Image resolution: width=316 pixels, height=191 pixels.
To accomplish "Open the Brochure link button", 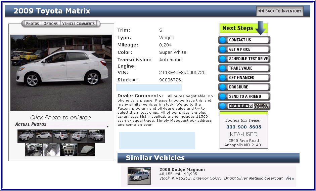I will point(244,87).
